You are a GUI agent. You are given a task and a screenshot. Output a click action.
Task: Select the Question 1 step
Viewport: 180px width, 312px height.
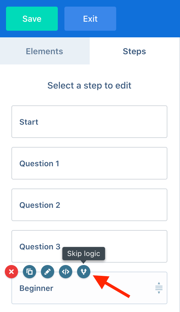tap(89, 163)
